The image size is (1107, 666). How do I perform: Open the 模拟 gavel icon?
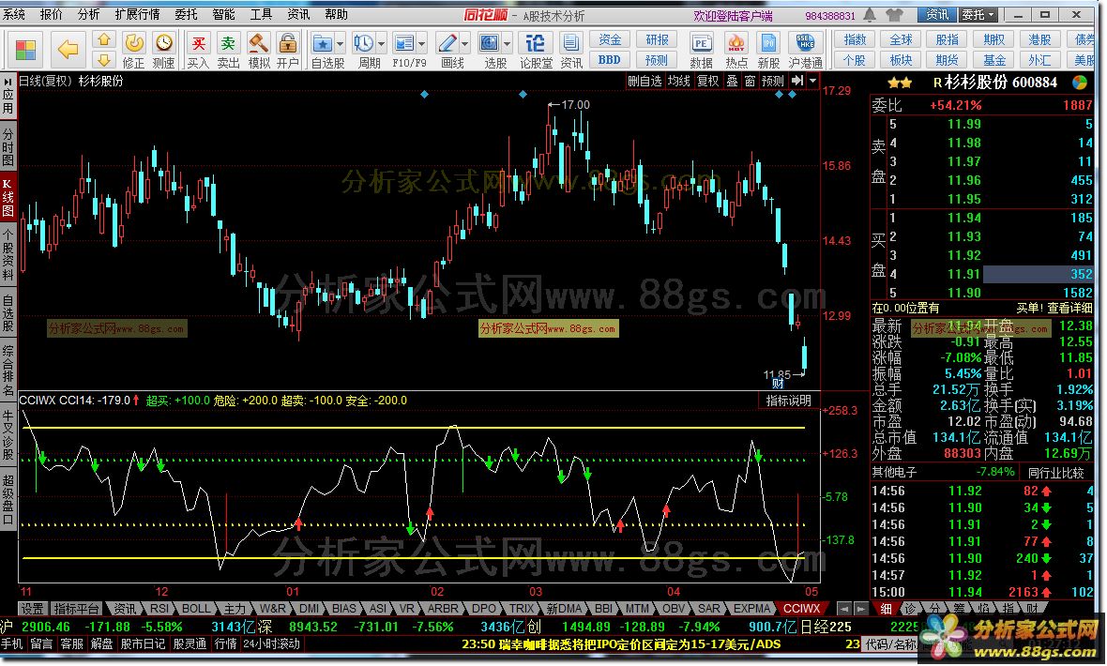(258, 43)
